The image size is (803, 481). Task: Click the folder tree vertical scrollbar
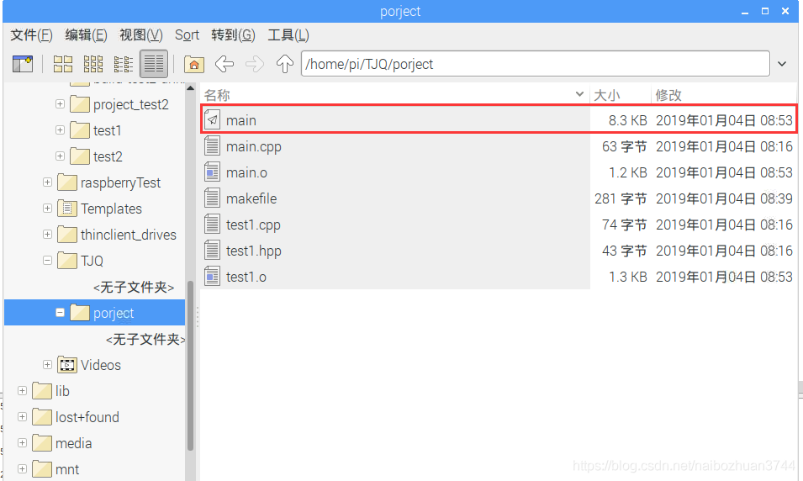coord(191,367)
